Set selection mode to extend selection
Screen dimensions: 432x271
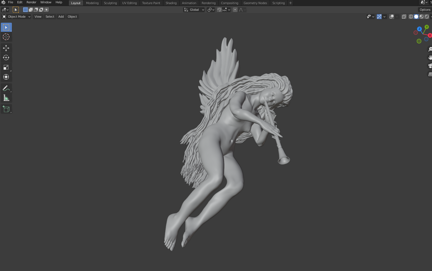point(31,10)
